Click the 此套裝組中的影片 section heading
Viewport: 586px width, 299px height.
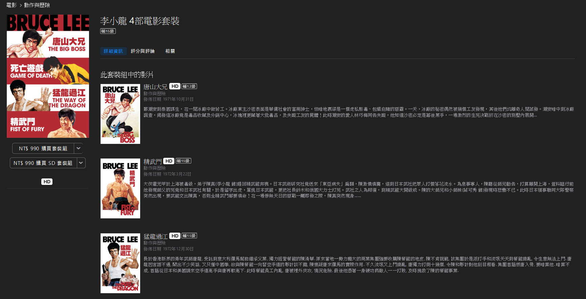tap(127, 74)
